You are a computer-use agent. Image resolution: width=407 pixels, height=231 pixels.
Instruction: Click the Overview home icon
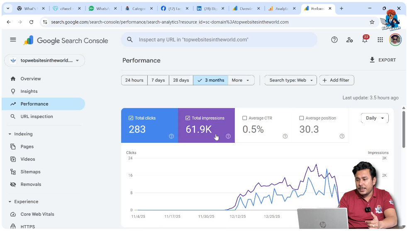tap(13, 79)
